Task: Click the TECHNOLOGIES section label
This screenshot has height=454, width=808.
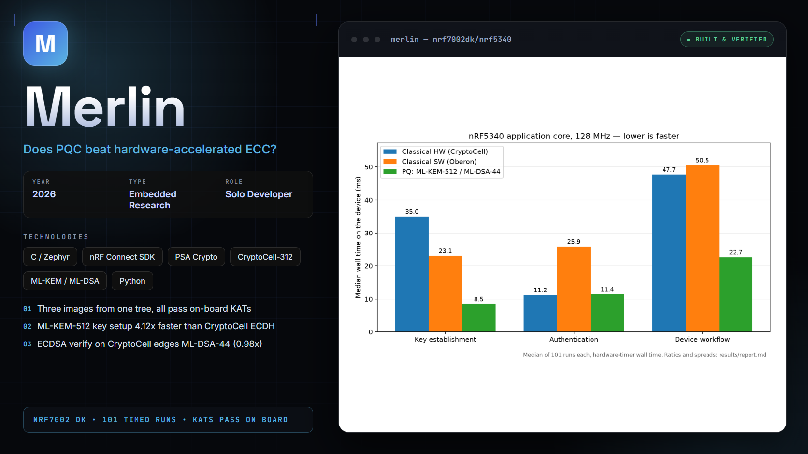Action: click(x=56, y=237)
